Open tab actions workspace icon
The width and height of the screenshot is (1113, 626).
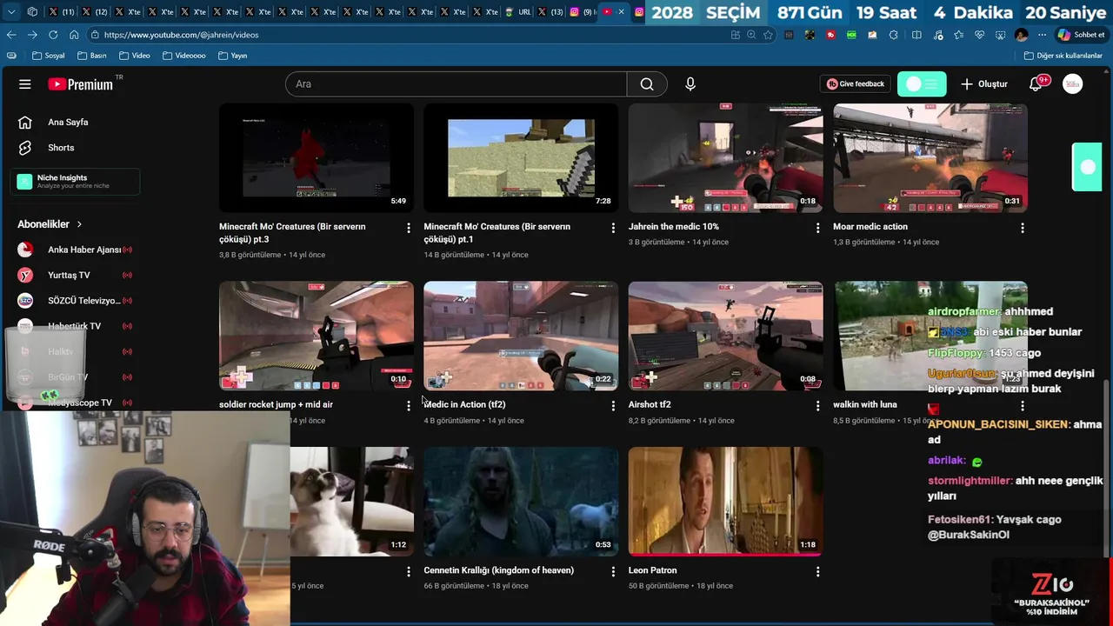pos(32,12)
